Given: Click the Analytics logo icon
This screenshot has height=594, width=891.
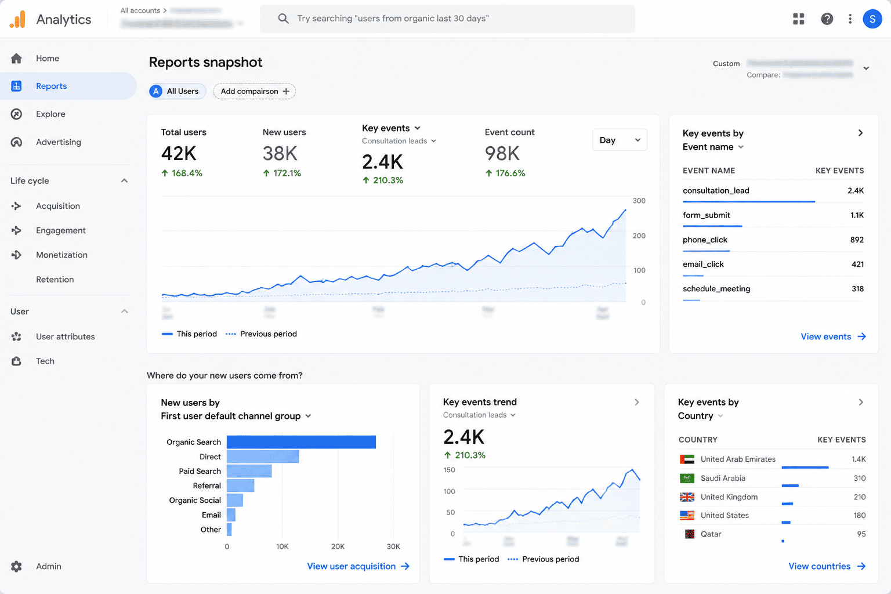Looking at the screenshot, I should 18,19.
